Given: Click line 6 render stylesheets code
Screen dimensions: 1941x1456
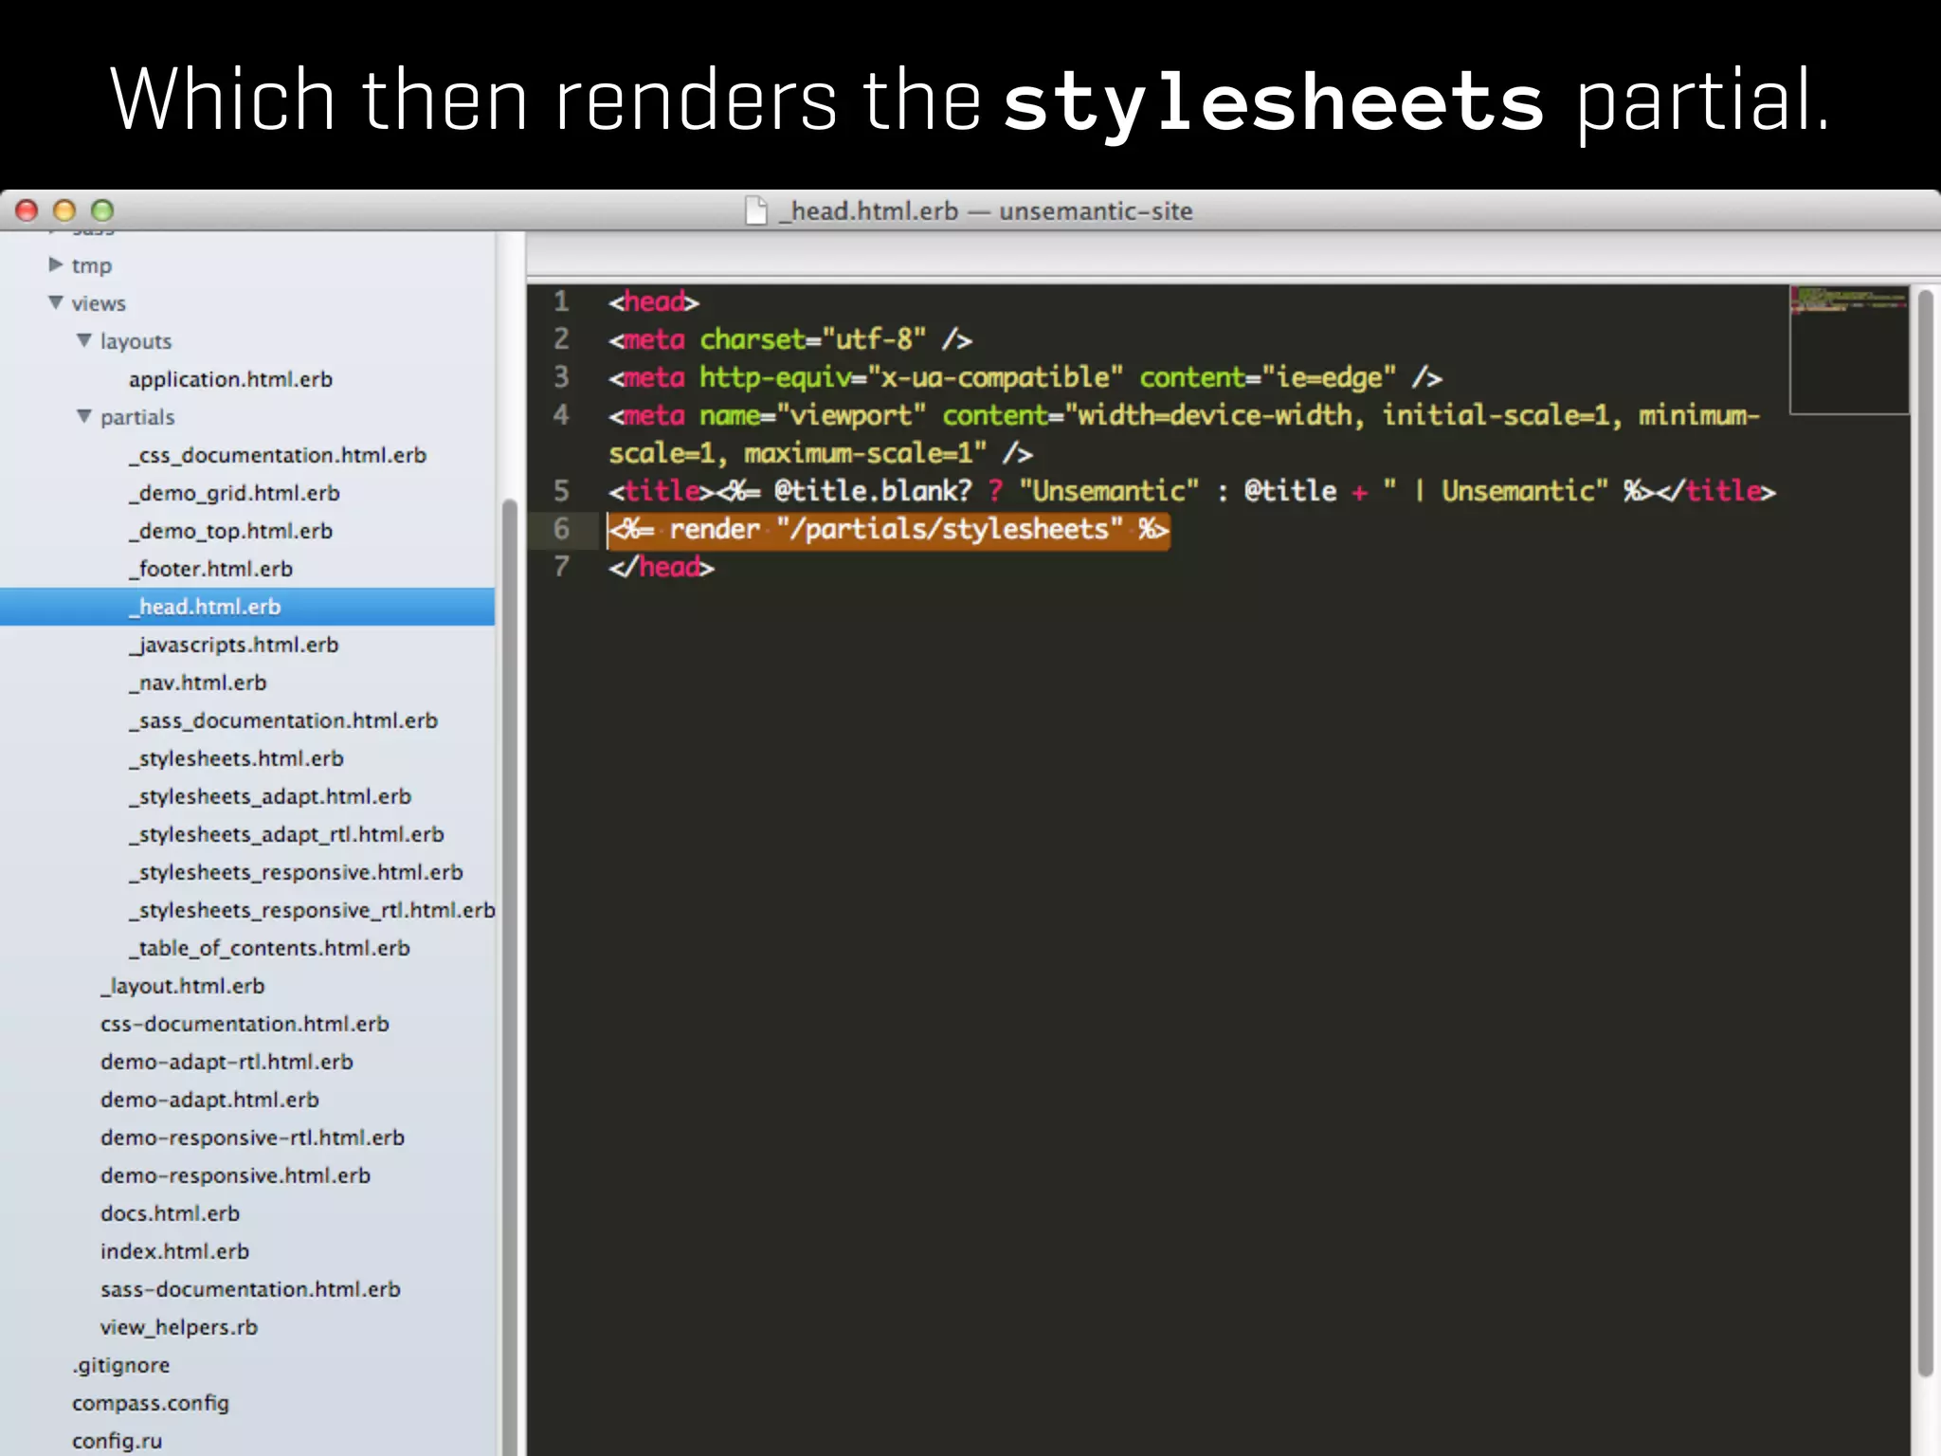Looking at the screenshot, I should 888,530.
